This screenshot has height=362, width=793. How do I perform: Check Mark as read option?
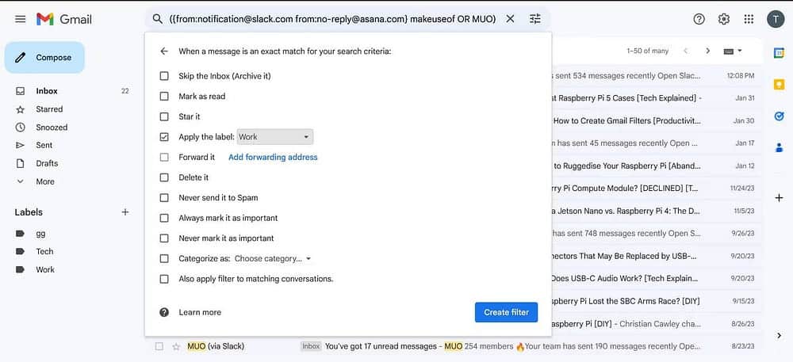pyautogui.click(x=164, y=96)
